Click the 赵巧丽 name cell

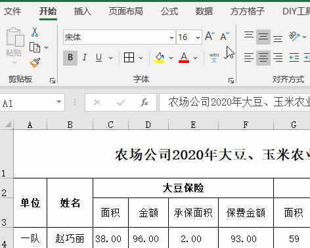tap(70, 238)
